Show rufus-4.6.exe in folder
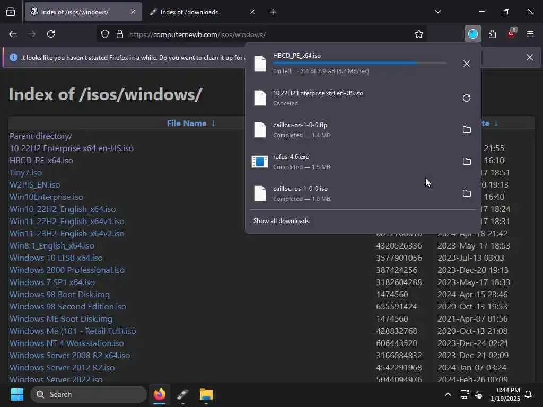 pyautogui.click(x=467, y=162)
